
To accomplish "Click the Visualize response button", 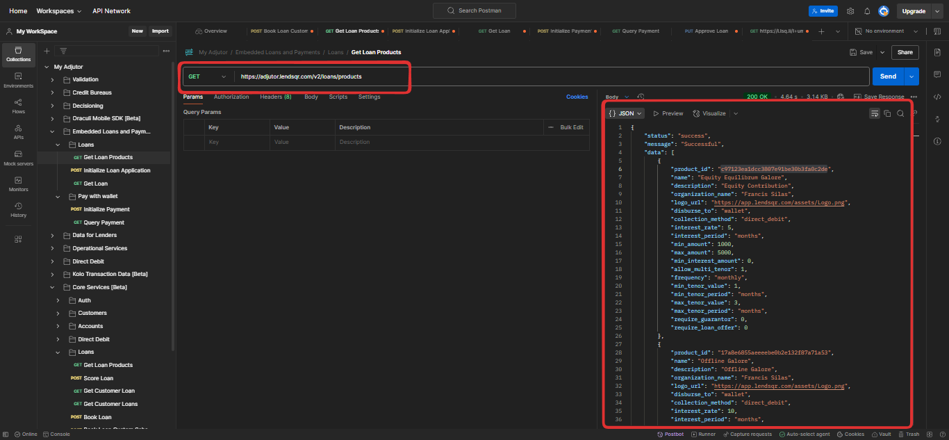I will 709,113.
